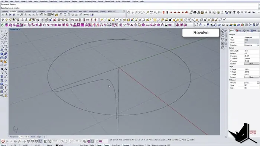
Task: Switch to the Mesh Tools toolbar tab
Action: click(82, 11)
